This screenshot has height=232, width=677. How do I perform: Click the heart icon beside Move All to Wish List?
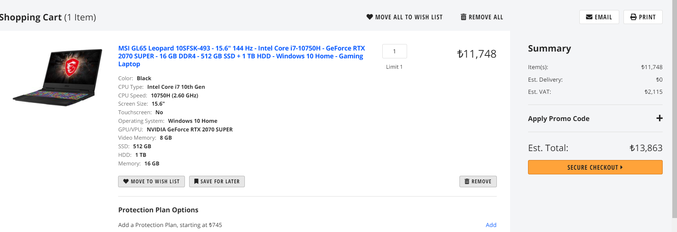[369, 17]
